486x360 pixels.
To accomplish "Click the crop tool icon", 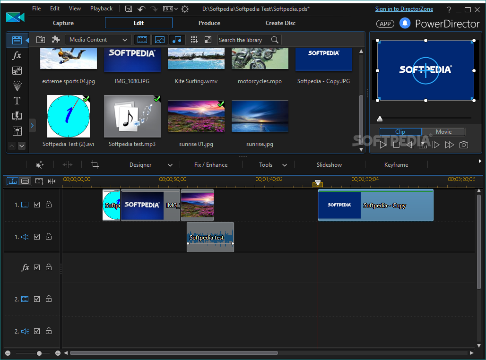I will [x=95, y=164].
